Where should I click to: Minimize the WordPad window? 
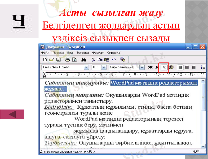click(188, 47)
